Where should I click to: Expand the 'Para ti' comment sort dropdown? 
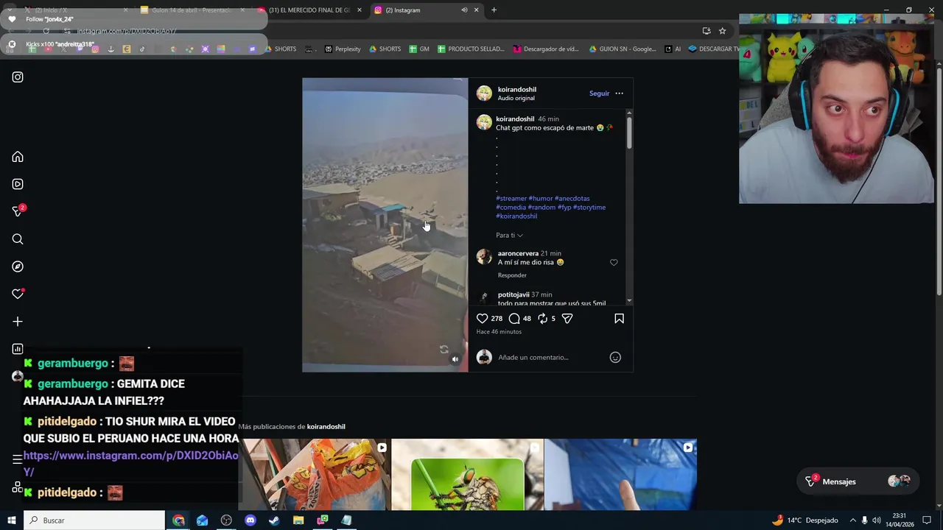click(509, 236)
